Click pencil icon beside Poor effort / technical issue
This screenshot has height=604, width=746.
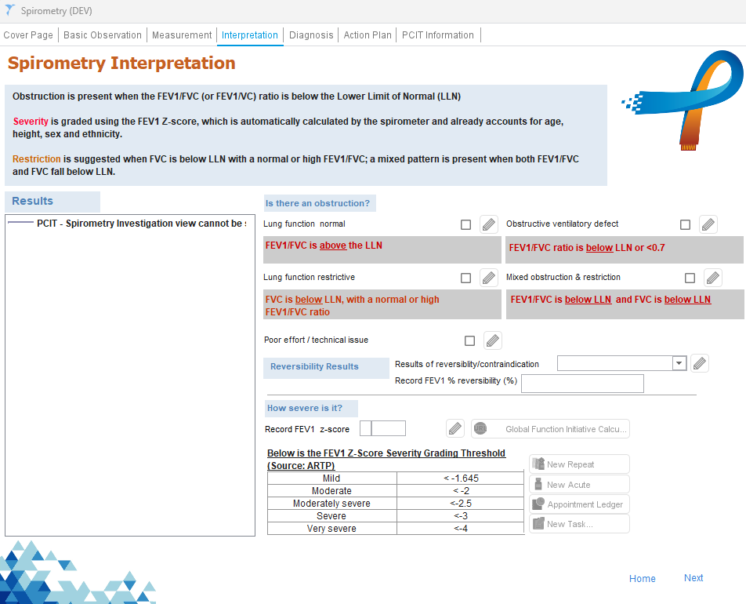[492, 340]
